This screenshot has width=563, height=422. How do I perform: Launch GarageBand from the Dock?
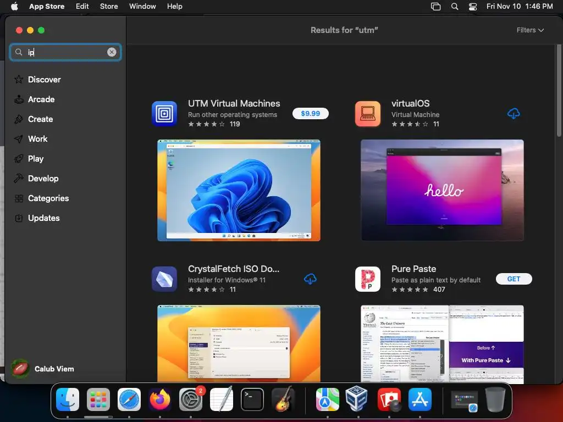tap(283, 399)
